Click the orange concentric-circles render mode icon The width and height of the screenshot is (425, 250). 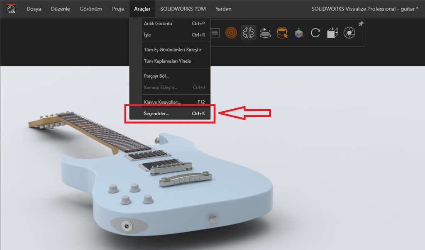[231, 33]
